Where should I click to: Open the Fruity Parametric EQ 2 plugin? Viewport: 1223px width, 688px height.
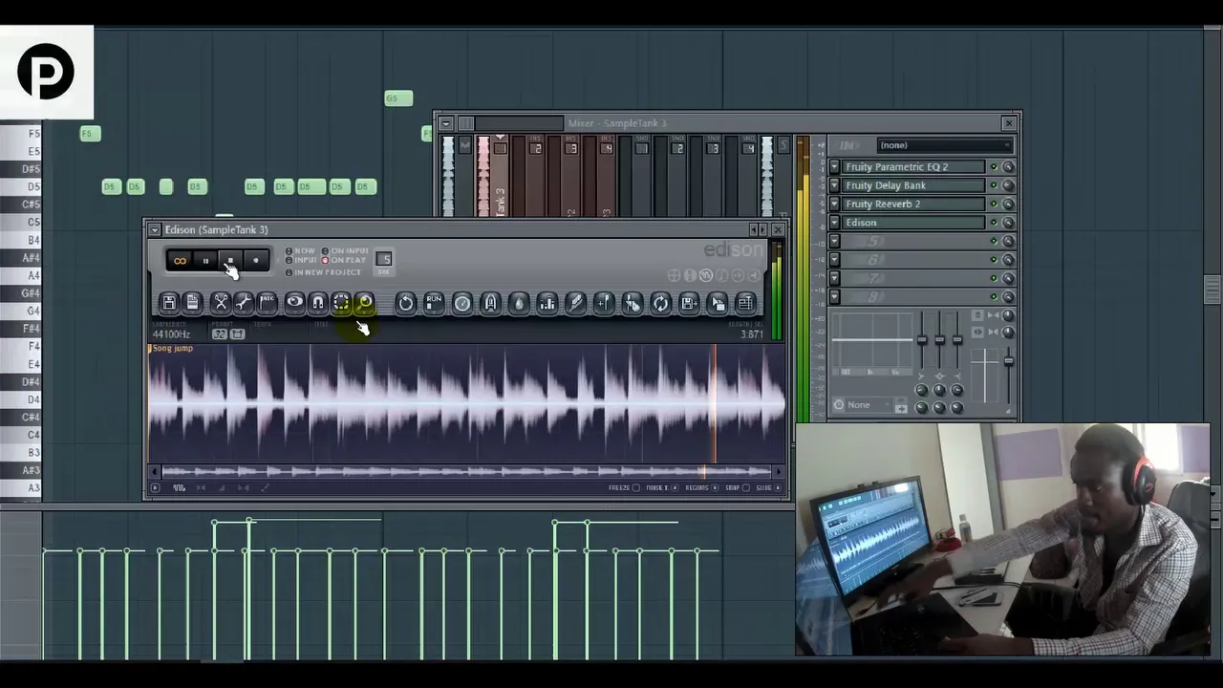[912, 167]
